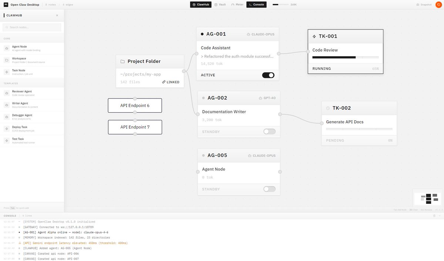Click the AG-001 Agent Alpha online log line
The height and width of the screenshot is (261, 444).
(x=65, y=232)
